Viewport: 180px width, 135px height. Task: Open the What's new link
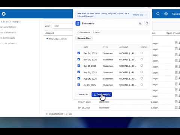pyautogui.click(x=138, y=15)
